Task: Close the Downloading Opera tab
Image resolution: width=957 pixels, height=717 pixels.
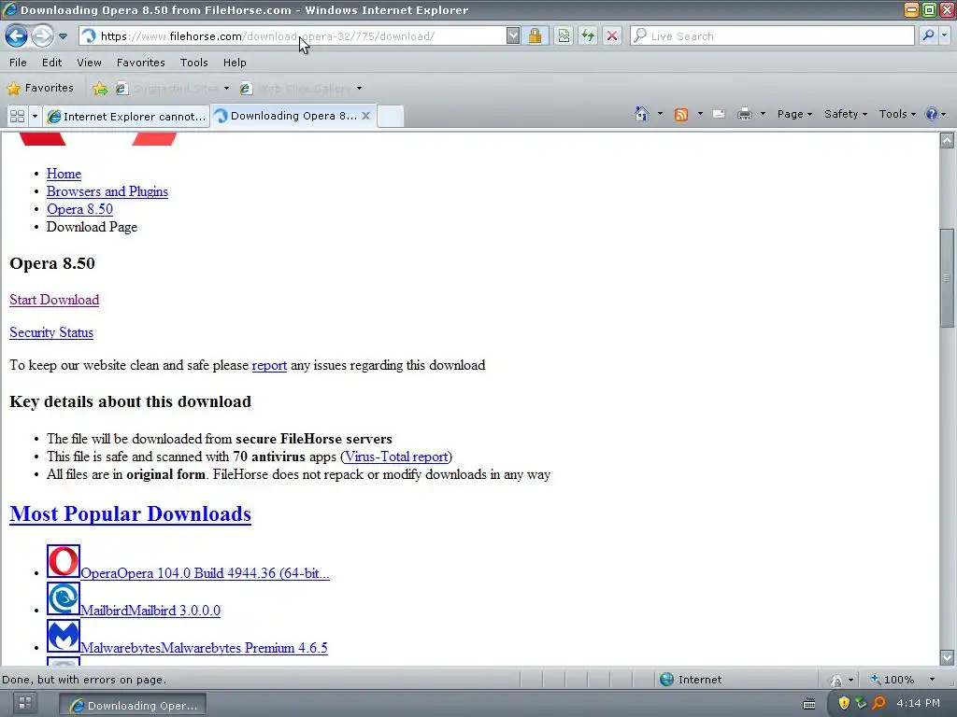Action: 365,115
